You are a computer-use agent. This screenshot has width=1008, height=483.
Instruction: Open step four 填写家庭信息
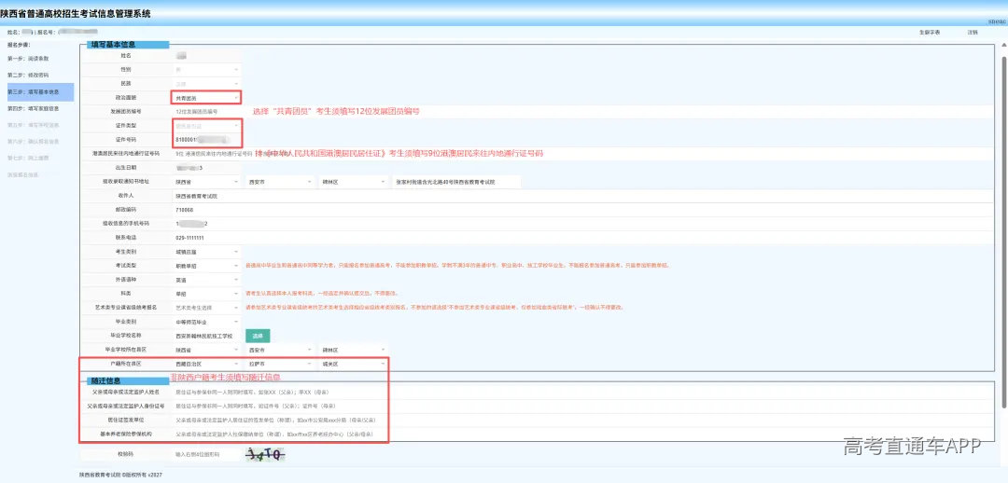pos(33,108)
